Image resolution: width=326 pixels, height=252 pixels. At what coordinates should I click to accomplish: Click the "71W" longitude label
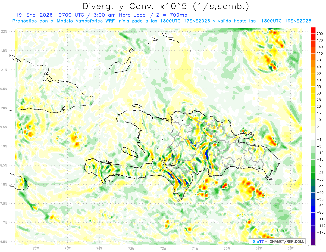click(195, 248)
